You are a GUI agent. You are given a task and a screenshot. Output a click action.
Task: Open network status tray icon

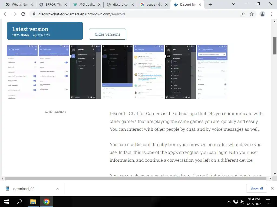236,202
